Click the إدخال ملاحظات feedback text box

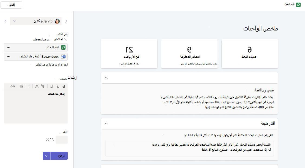[x=36, y=106]
